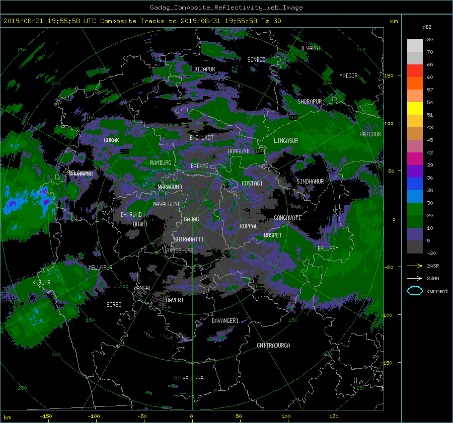The height and width of the screenshot is (423, 453).
Task: Select the DAVANGERI label
Action: pyautogui.click(x=225, y=321)
